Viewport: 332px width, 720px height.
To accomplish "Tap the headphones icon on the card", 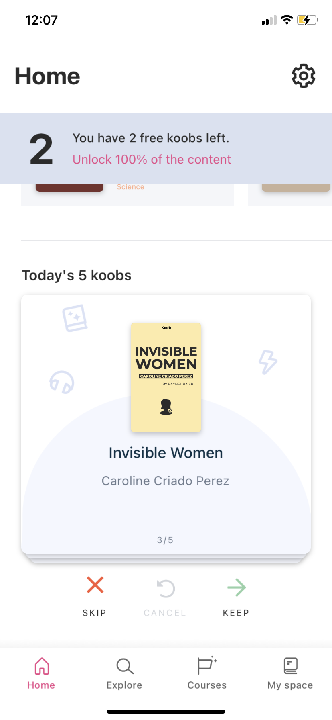I will pyautogui.click(x=62, y=382).
